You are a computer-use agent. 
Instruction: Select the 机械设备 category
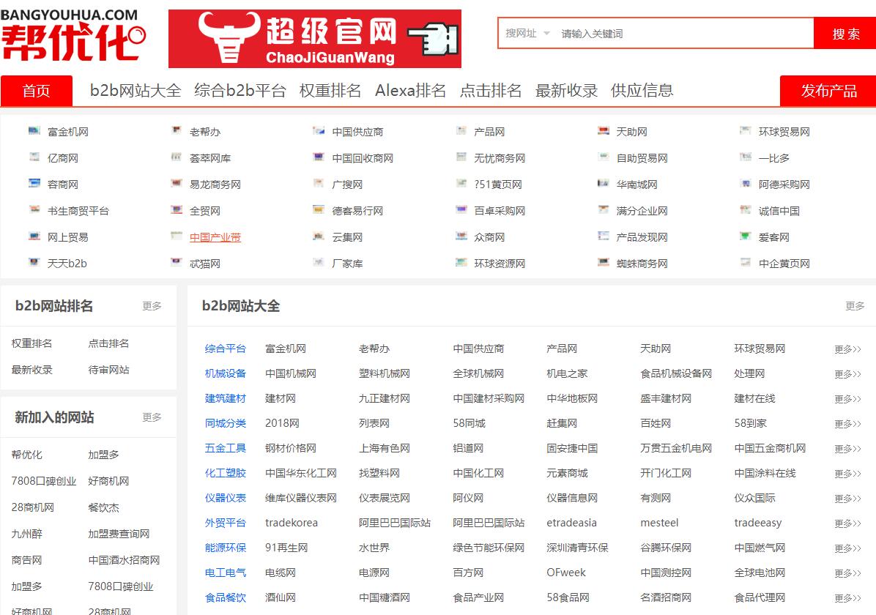225,373
